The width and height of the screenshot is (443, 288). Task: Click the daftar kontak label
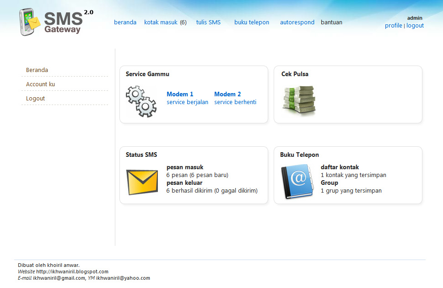(340, 167)
